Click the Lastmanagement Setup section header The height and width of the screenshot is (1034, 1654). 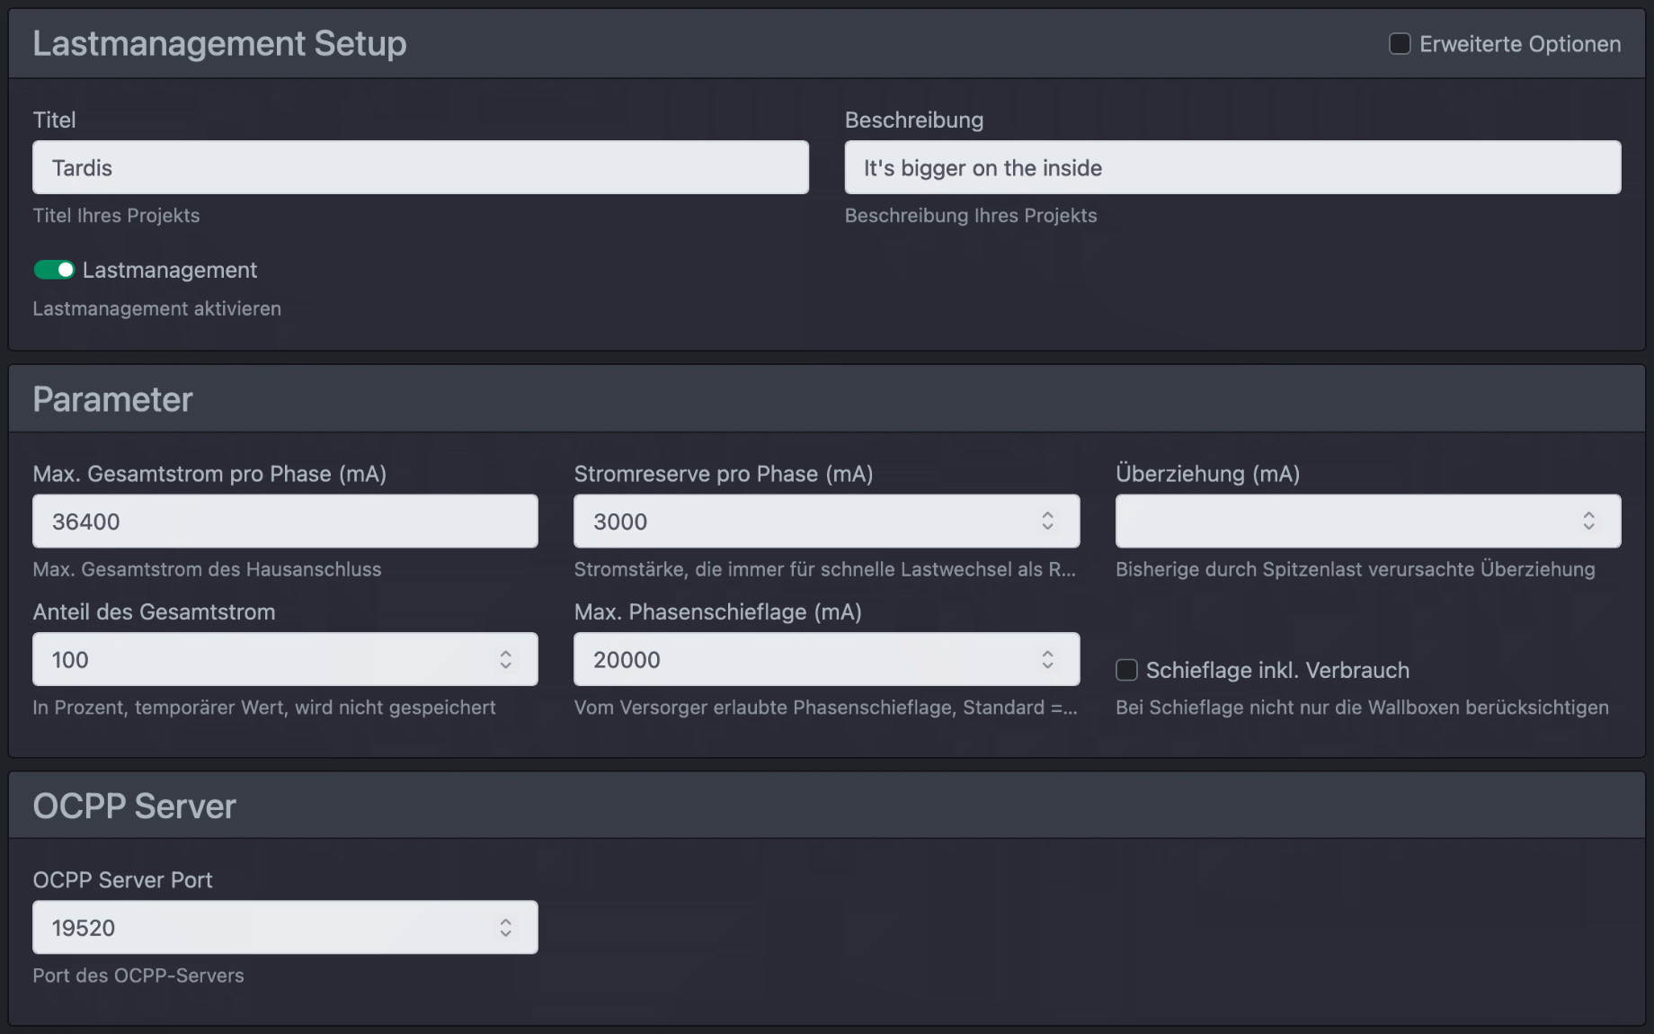click(218, 42)
